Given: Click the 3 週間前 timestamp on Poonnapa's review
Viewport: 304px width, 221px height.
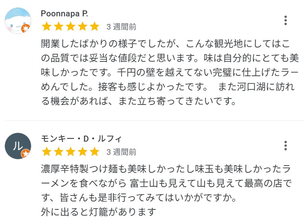Looking at the screenshot, I should pos(121,27).
